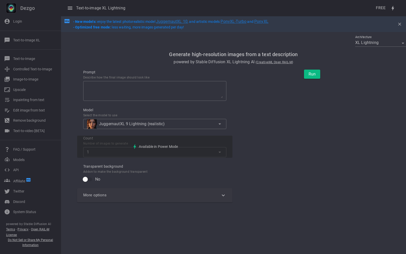Click the Text-to-video [BETA] label
The width and height of the screenshot is (406, 254).
point(29,131)
